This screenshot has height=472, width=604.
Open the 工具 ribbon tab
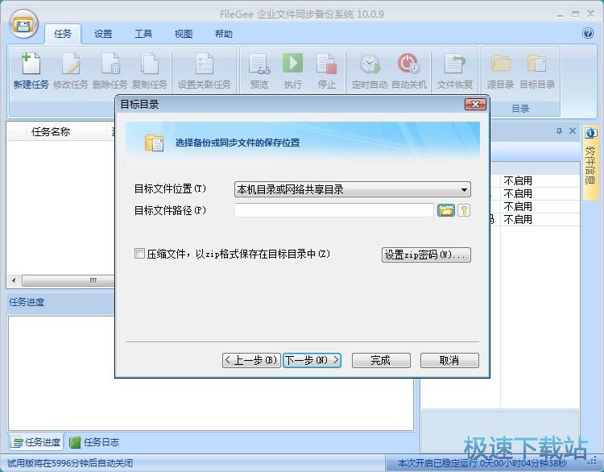point(143,34)
